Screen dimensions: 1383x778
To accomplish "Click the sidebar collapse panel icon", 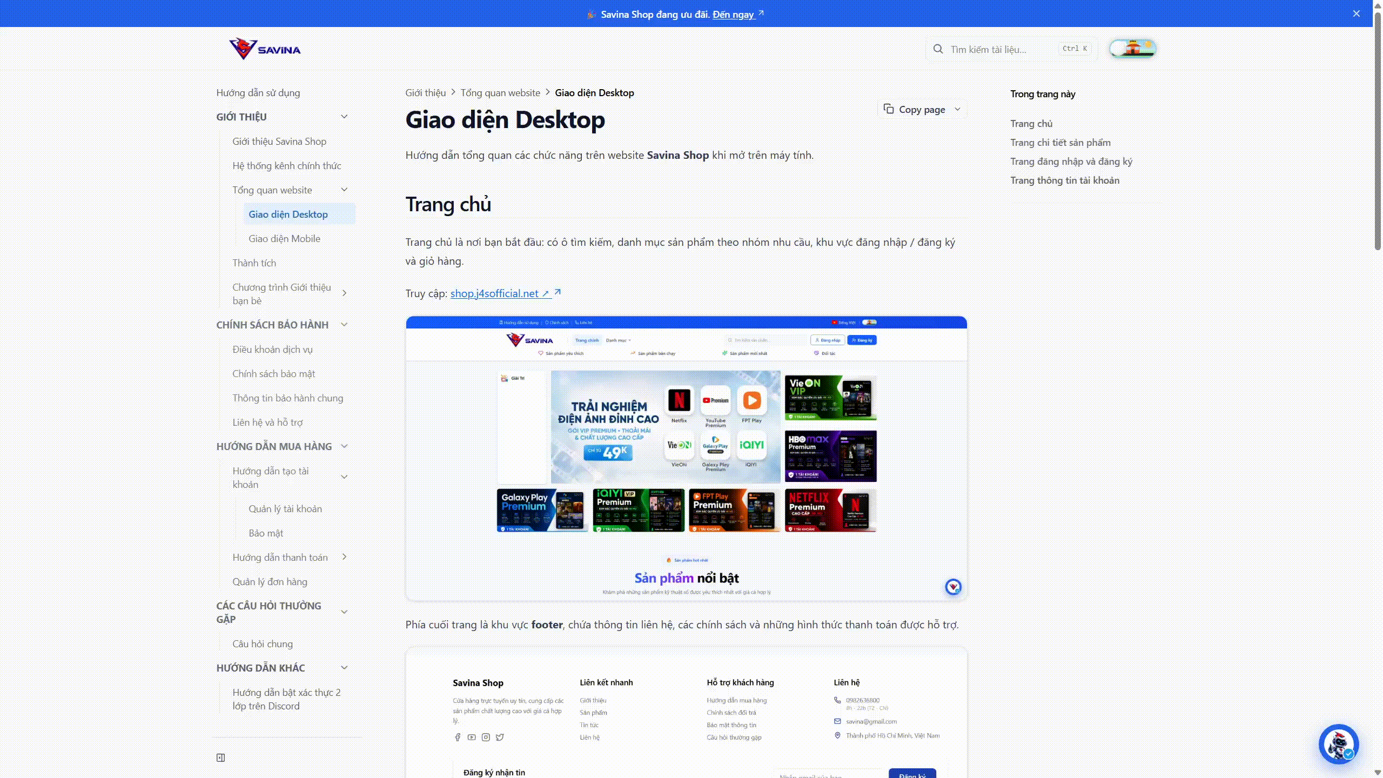I will pos(220,757).
